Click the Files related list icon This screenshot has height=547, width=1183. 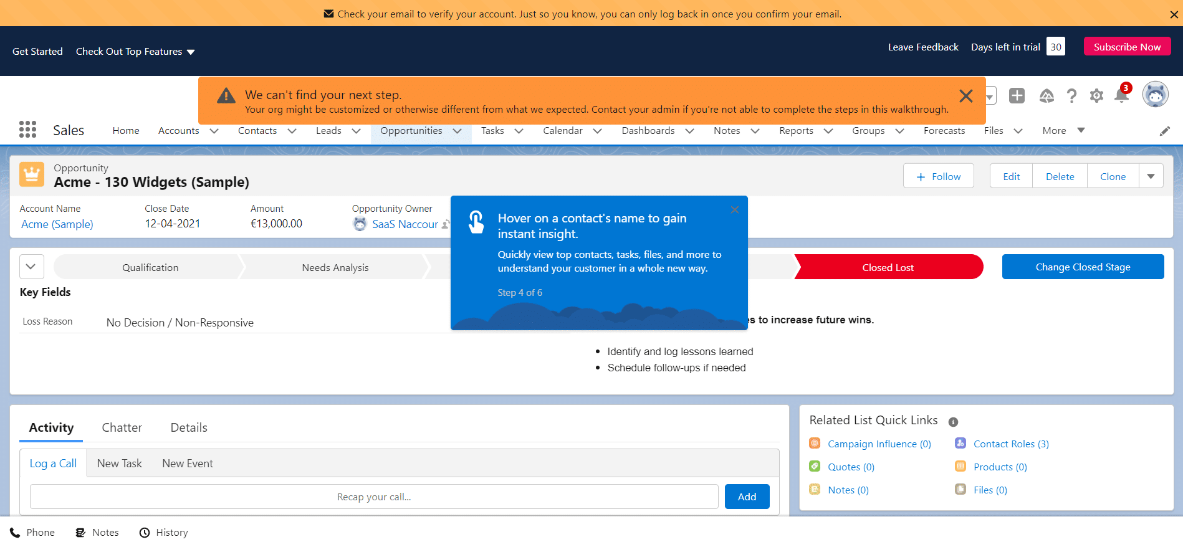coord(960,489)
